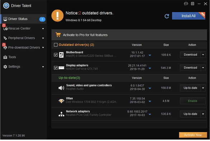Click the orange warning exclamation icon

coord(57,16)
